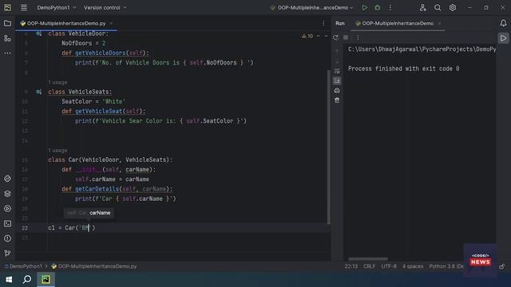Run the OOP-MultipleInheritanceDemo configuration

coord(365,7)
